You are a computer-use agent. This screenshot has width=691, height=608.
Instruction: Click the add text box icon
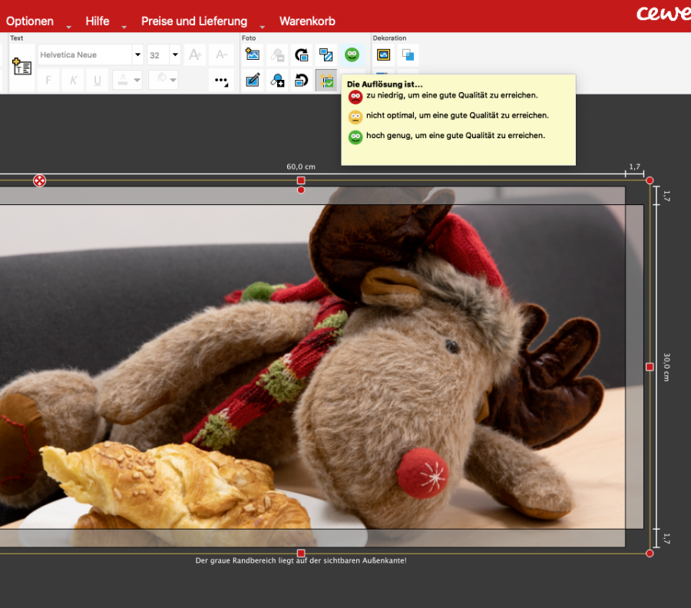click(x=21, y=67)
